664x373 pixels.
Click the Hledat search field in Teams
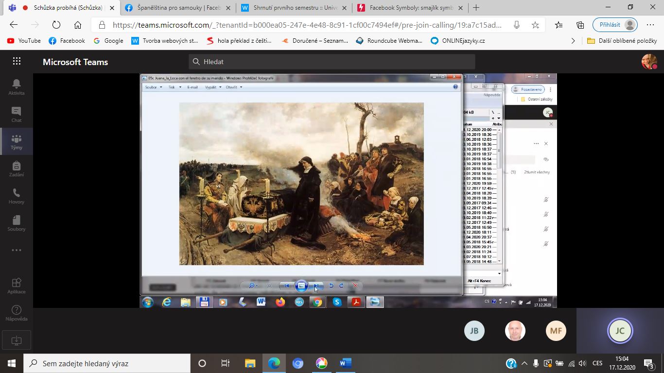[x=332, y=62]
